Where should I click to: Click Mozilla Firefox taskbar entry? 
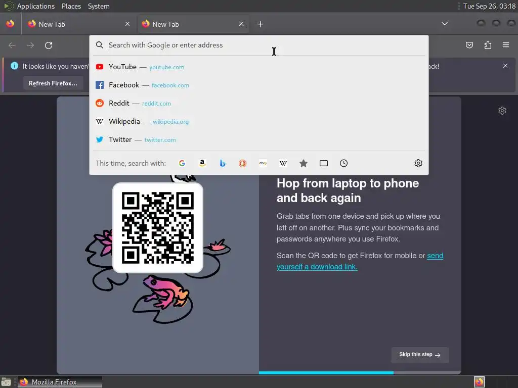point(60,382)
